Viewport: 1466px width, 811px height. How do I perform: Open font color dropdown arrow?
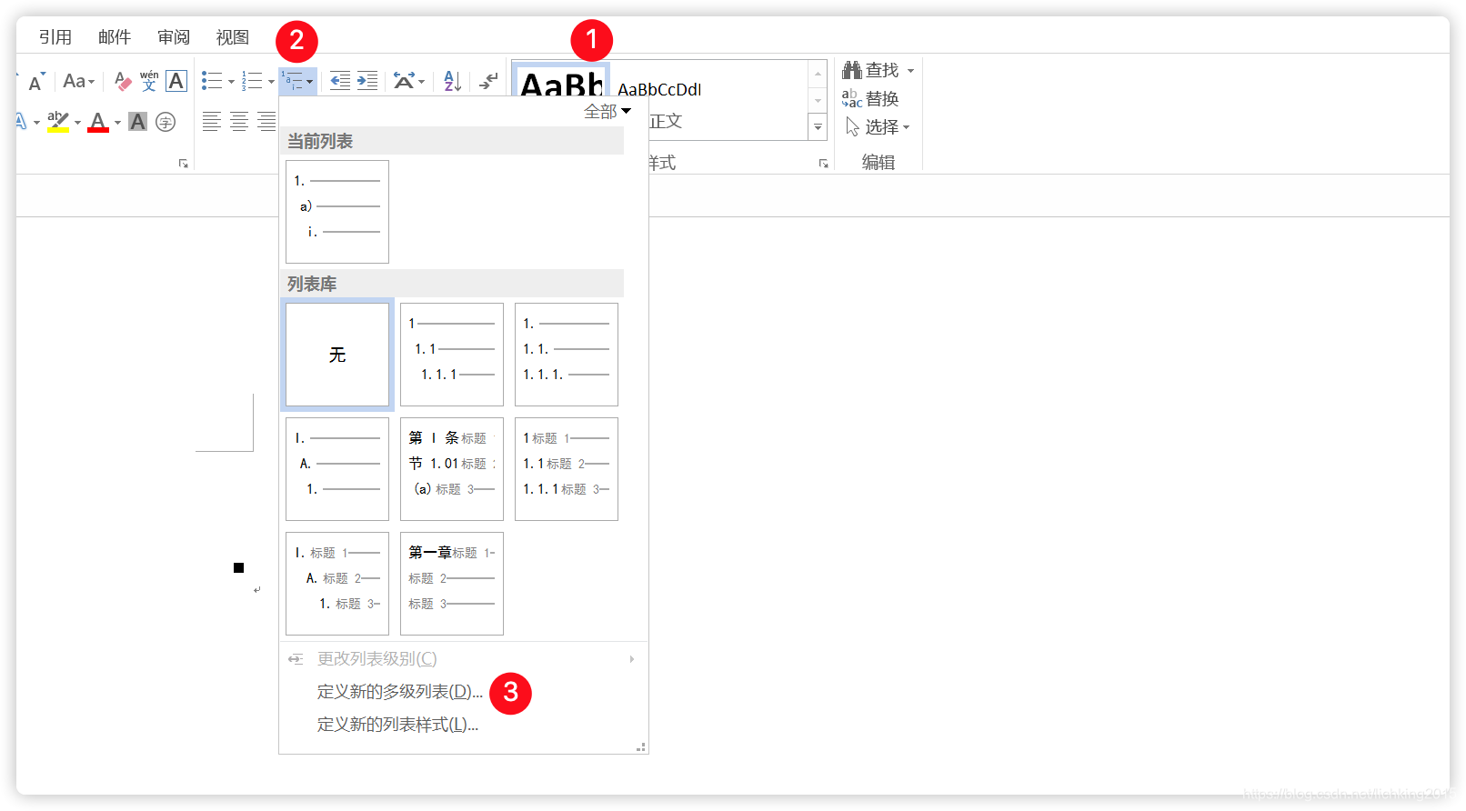(117, 123)
